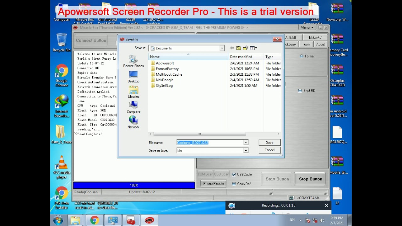The image size is (402, 226).
Task: Sort files by Type column header
Action: pyautogui.click(x=272, y=57)
